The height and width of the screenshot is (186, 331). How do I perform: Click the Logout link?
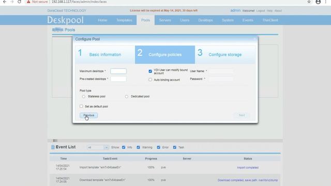click(x=261, y=10)
